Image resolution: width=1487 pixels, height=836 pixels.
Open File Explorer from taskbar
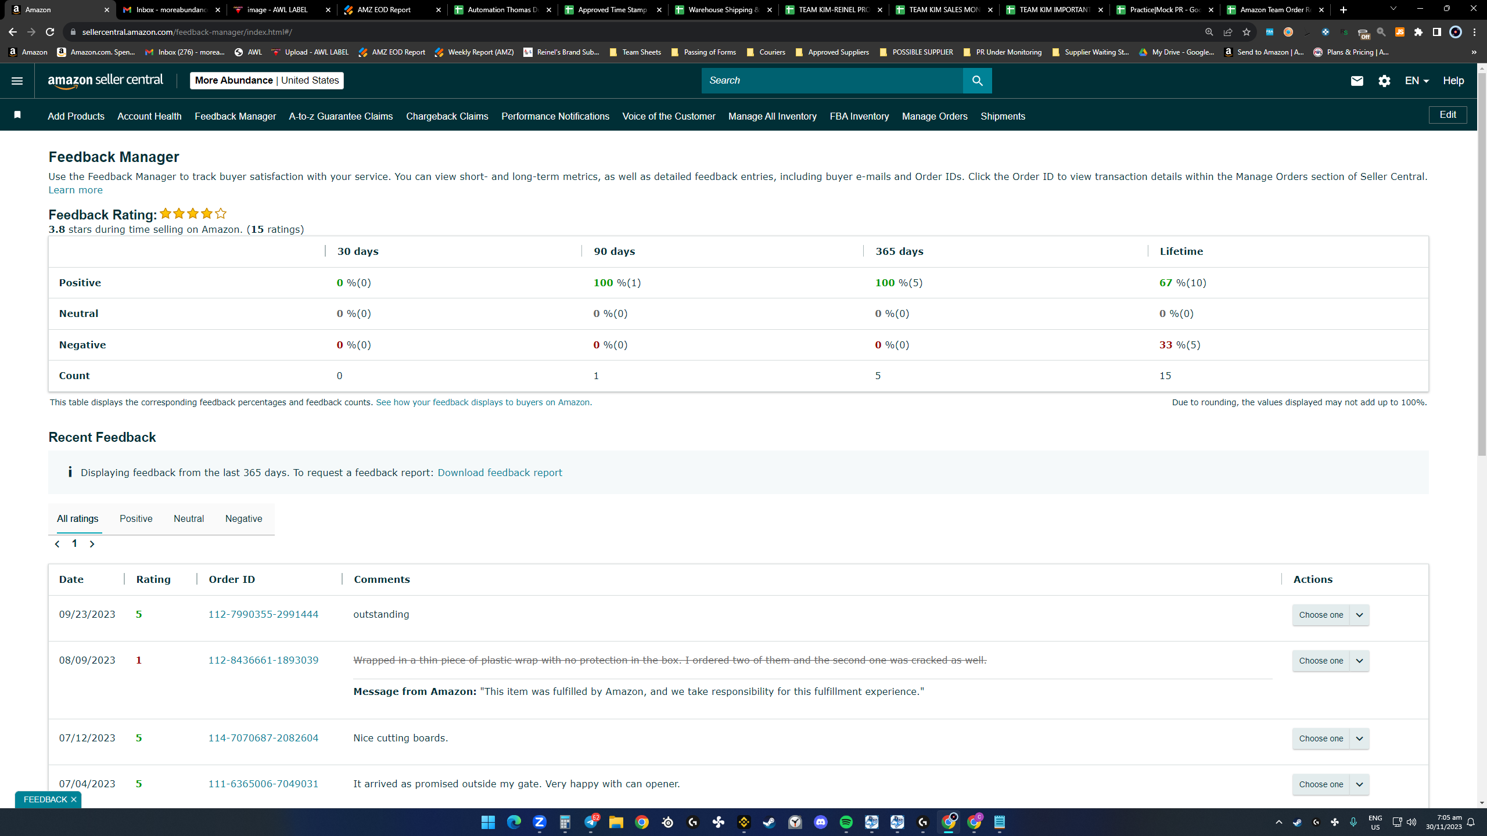616,822
